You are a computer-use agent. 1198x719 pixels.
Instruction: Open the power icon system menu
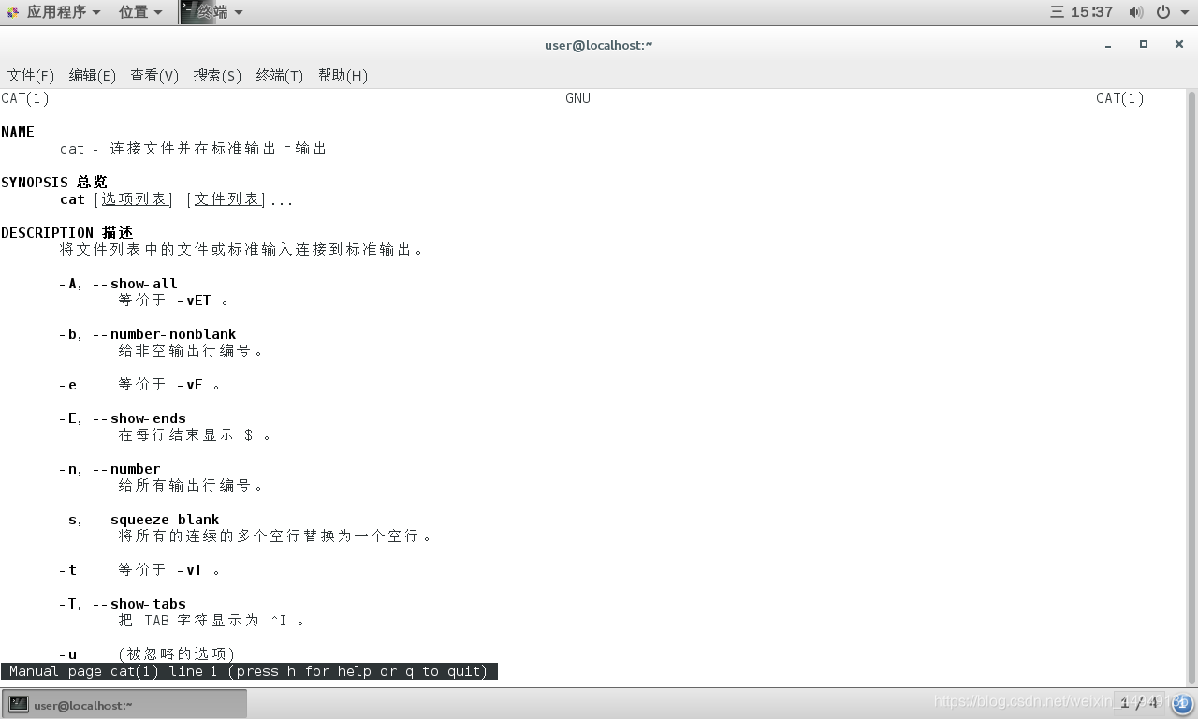click(1163, 12)
